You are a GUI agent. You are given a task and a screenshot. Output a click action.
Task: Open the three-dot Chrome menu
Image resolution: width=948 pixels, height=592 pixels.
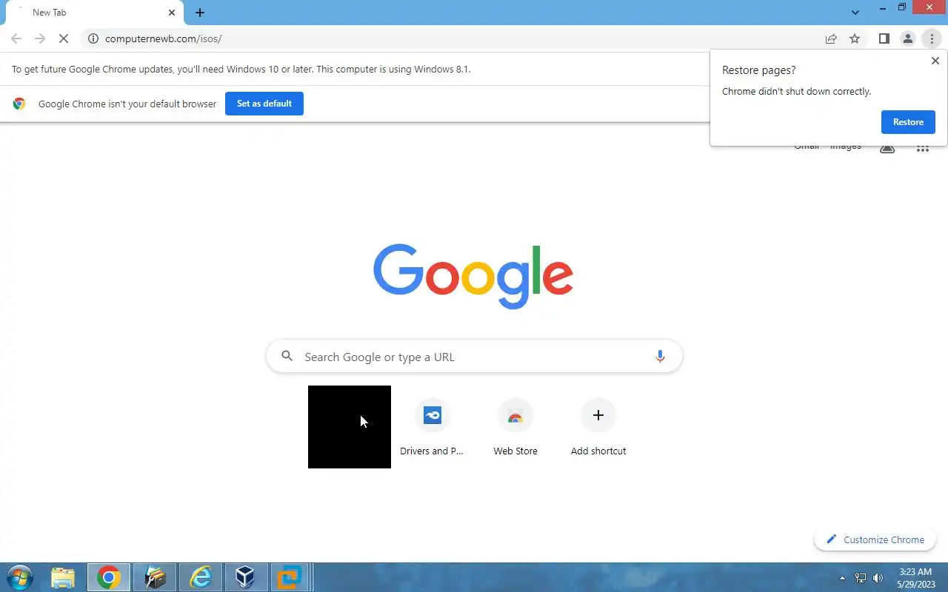(x=932, y=38)
